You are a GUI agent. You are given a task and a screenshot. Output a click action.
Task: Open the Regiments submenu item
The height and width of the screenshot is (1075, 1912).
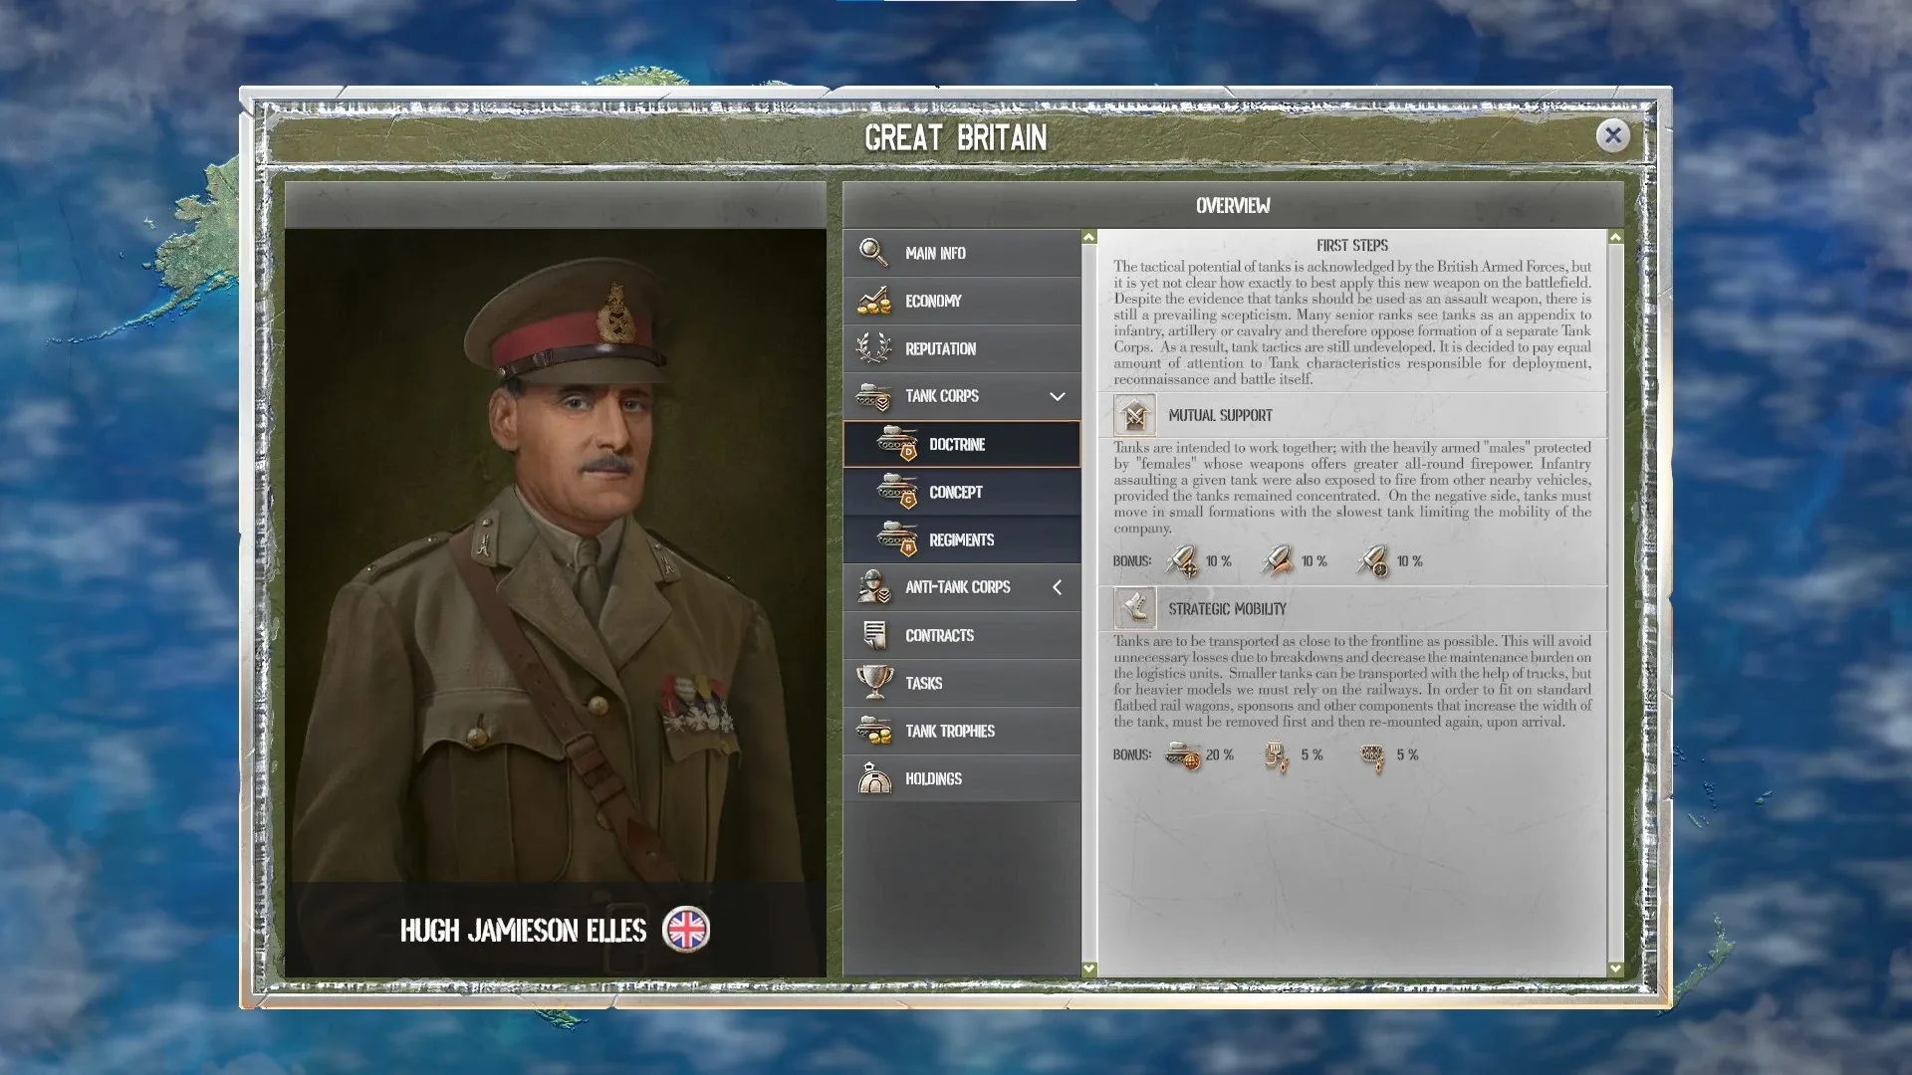961,539
